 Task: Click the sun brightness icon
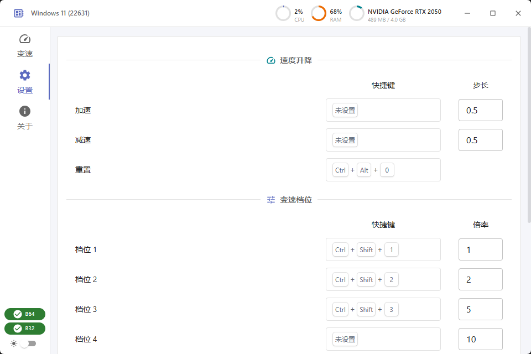[x=14, y=343]
